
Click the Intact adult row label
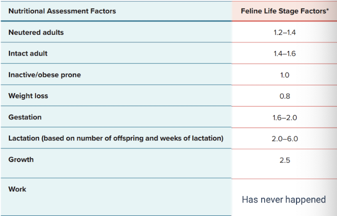[28, 54]
